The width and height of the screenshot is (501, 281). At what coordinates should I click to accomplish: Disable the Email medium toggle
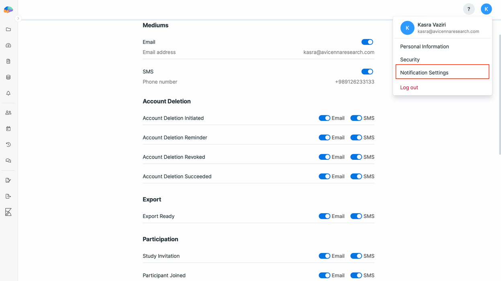[x=367, y=42]
